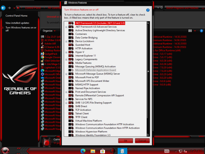Toggle the Containers checkbox
Screen dimensions: 205x154
70,34
